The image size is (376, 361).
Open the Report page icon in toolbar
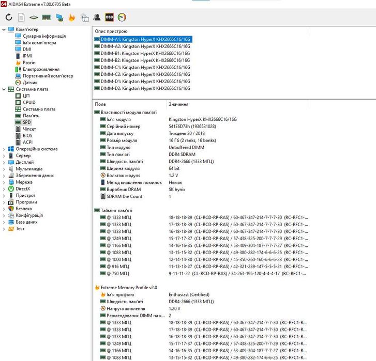pos(21,17)
